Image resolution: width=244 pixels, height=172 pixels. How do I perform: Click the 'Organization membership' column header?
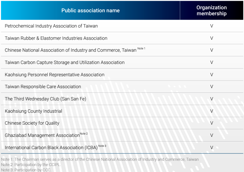(211, 10)
